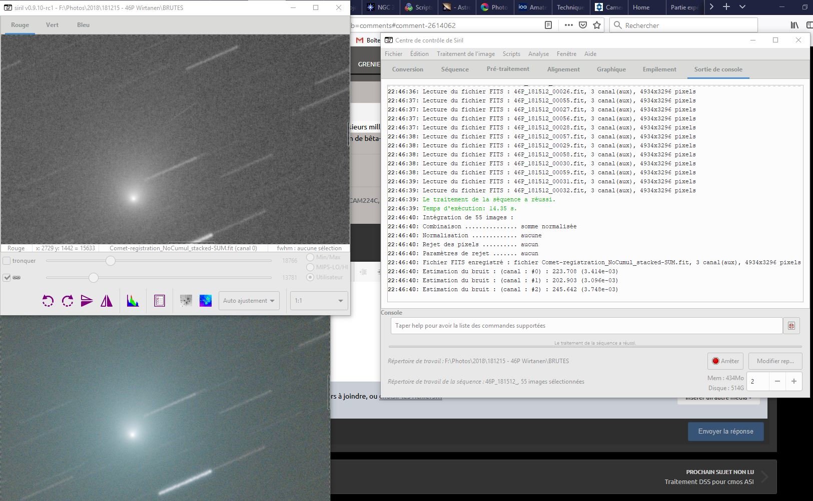The height and width of the screenshot is (501, 813).
Task: Select the Sortie de console tab
Action: point(718,69)
